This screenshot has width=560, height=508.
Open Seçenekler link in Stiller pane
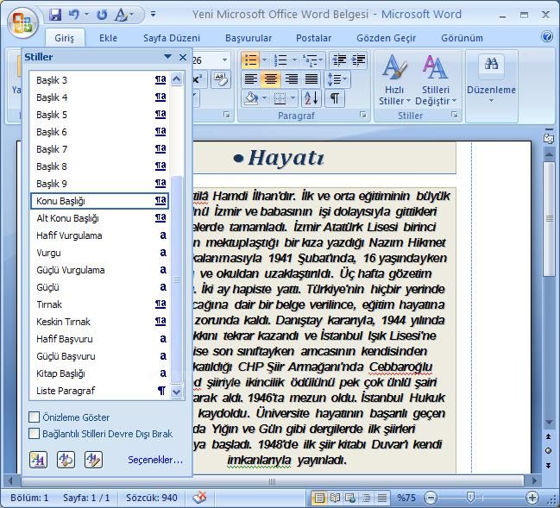[x=155, y=460]
